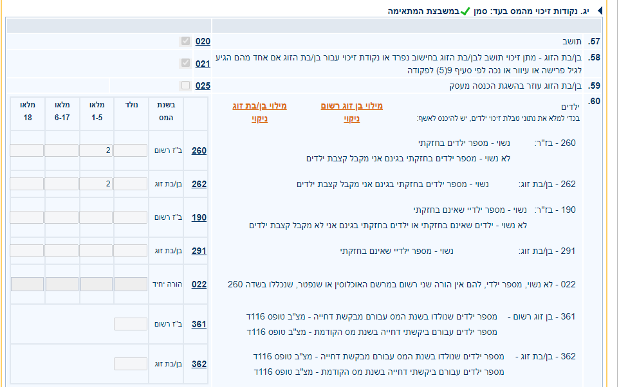Open field code link 020
The height and width of the screenshot is (387, 619).
pyautogui.click(x=203, y=41)
